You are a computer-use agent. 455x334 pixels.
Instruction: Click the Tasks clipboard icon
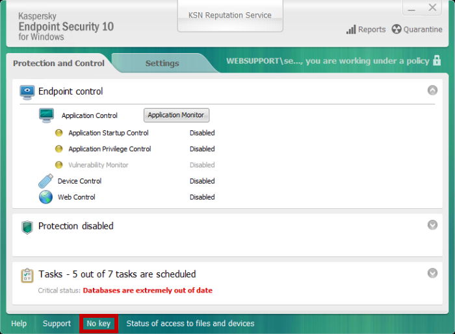click(x=27, y=275)
